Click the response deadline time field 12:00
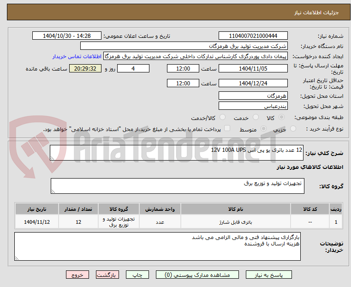 click(183, 68)
